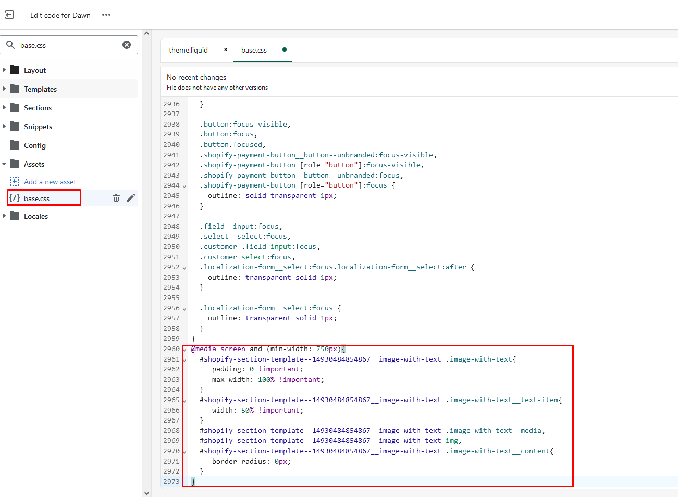Open the Templates folder

(x=40, y=89)
